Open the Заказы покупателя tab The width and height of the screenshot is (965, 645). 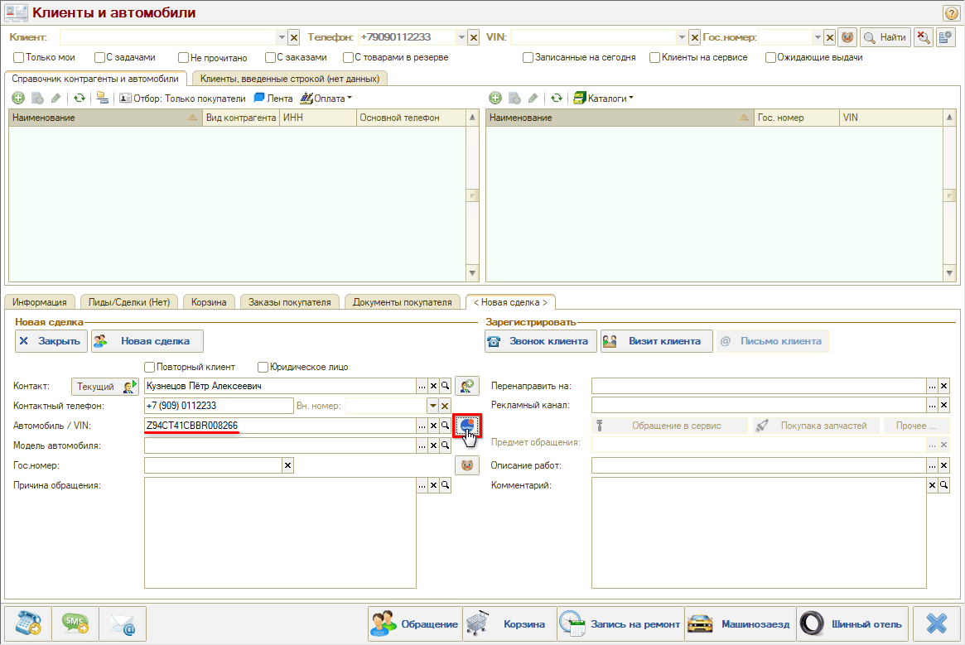[290, 302]
